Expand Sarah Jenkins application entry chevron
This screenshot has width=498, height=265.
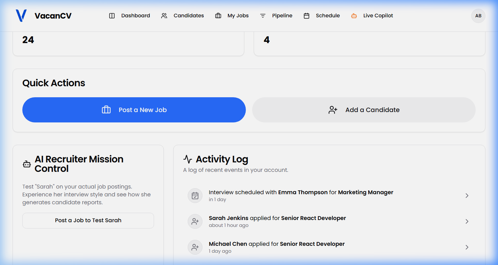point(467,222)
